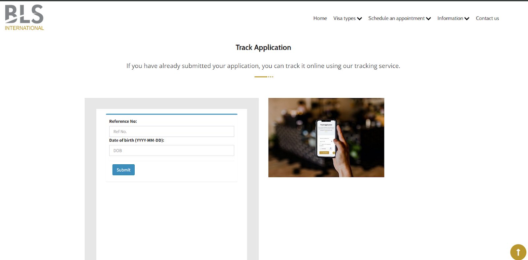Click the scroll-to-top arrow button
The height and width of the screenshot is (260, 528).
tap(518, 252)
